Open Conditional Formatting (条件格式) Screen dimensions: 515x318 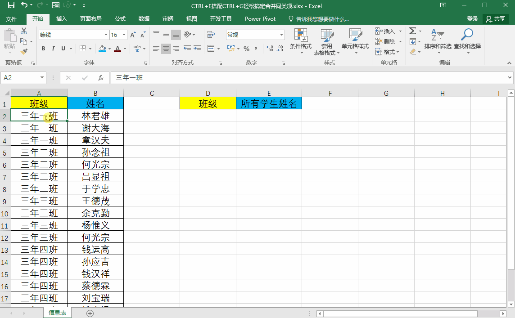(x=301, y=42)
